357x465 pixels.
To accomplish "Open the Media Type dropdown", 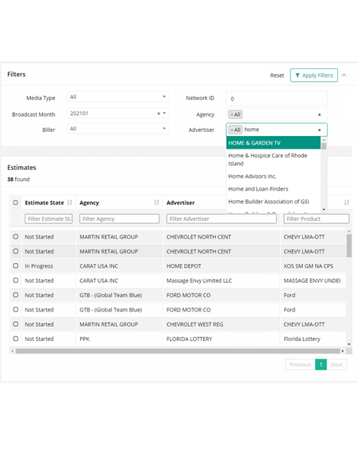I will [117, 97].
